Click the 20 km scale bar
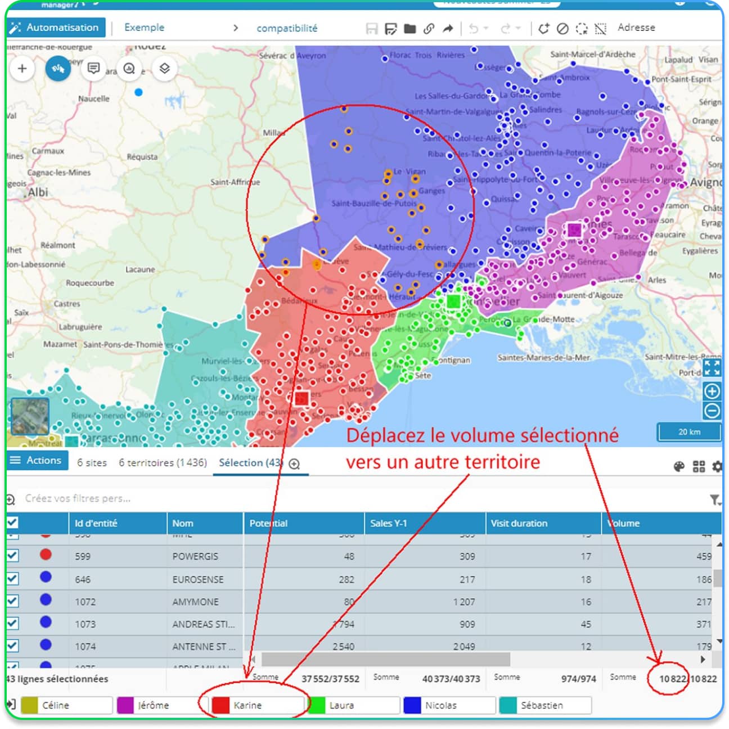 (689, 432)
